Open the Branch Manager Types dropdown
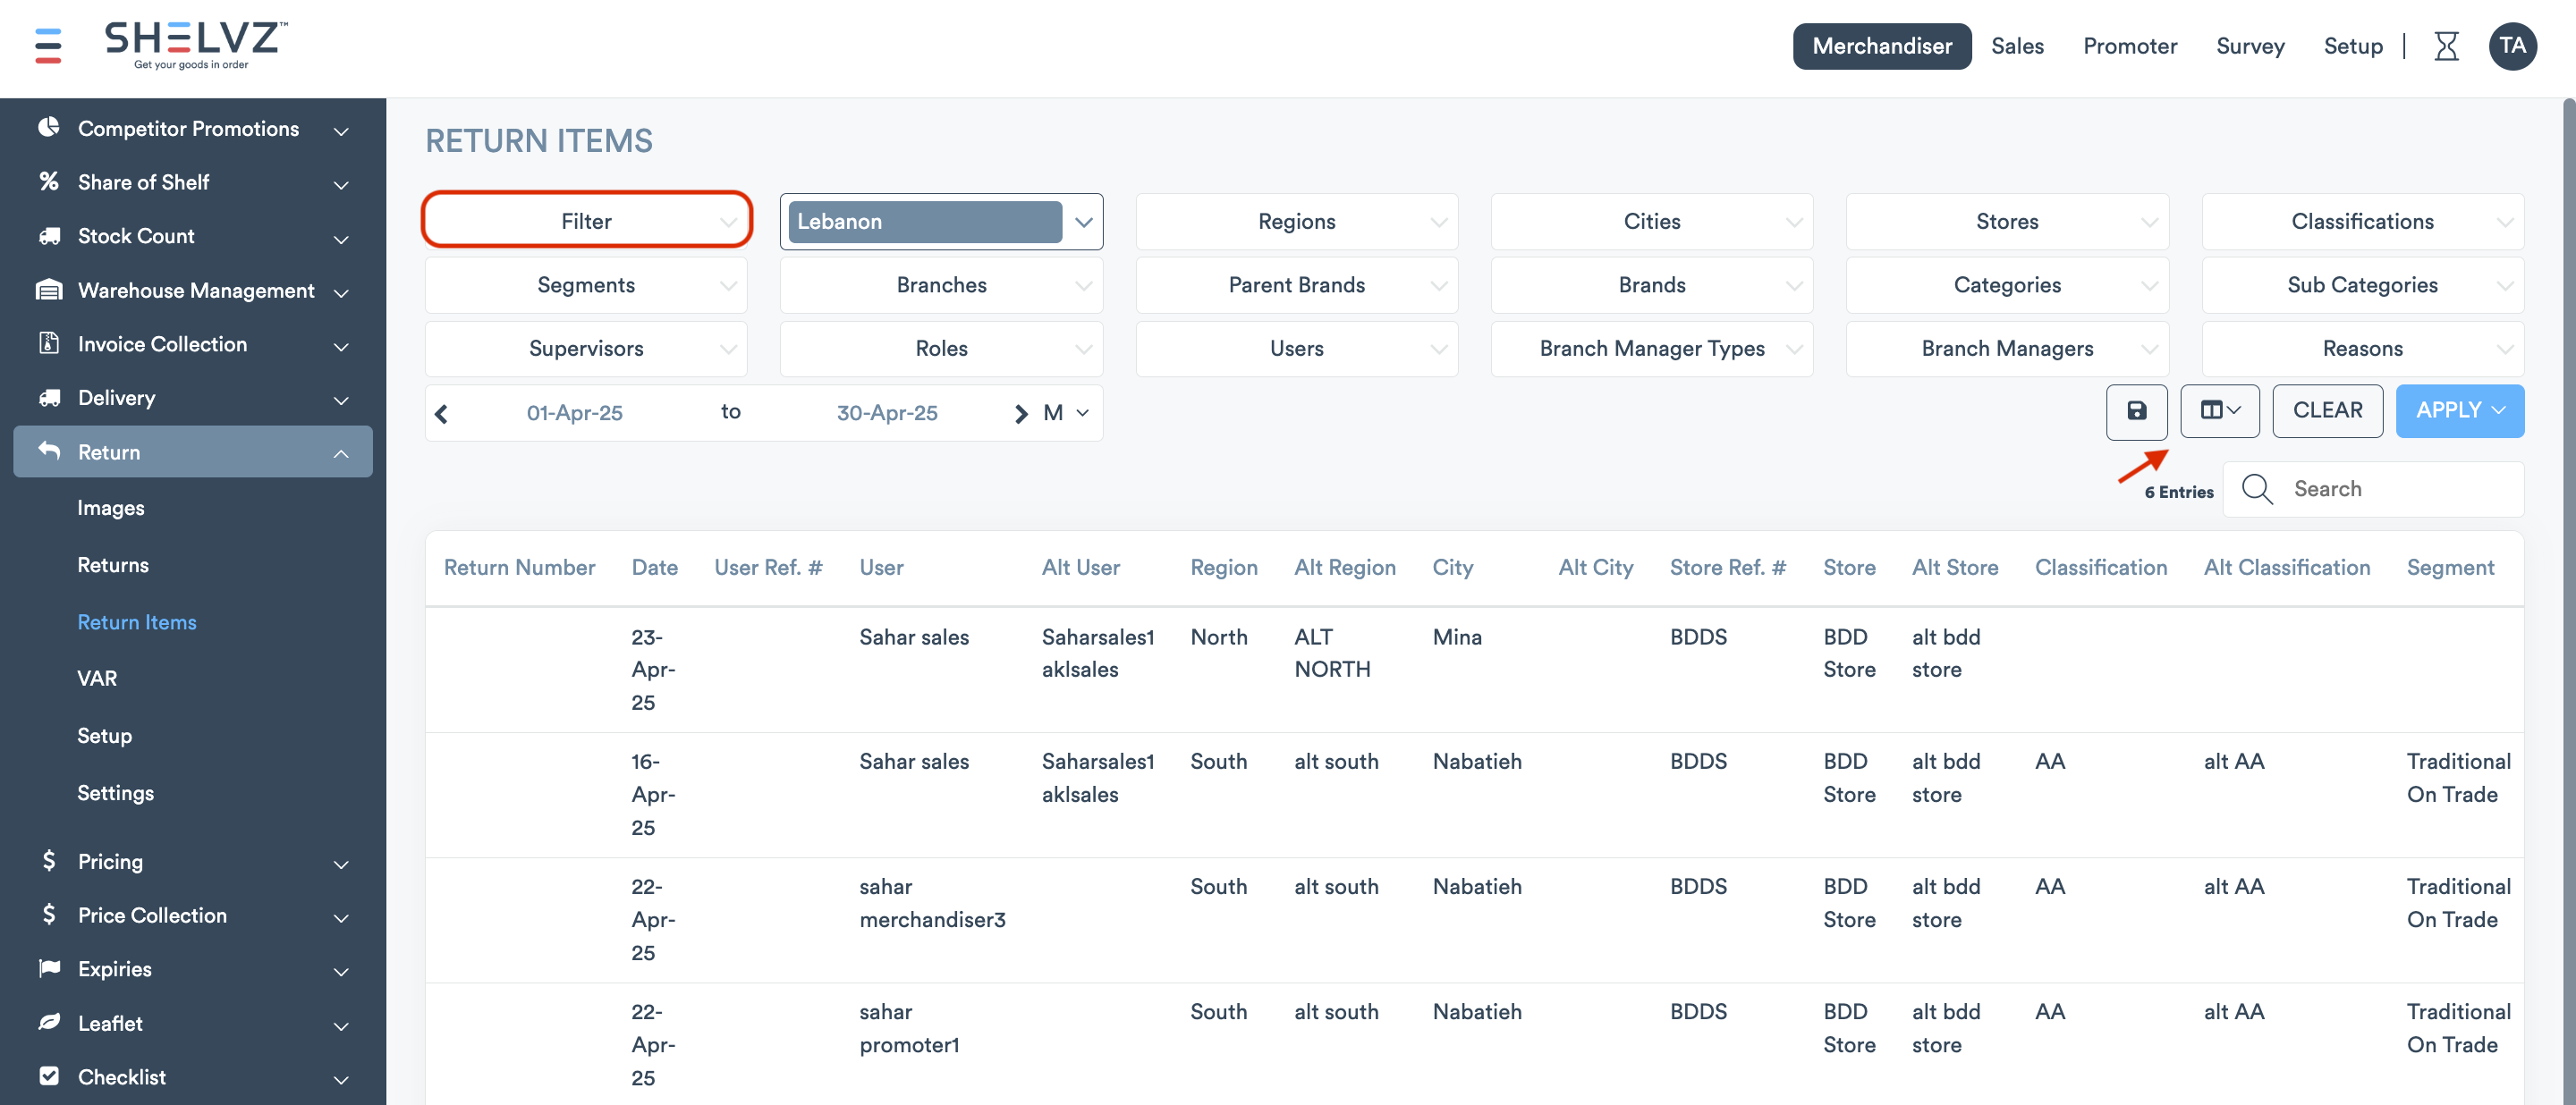Image resolution: width=2576 pixels, height=1105 pixels. [x=1651, y=349]
